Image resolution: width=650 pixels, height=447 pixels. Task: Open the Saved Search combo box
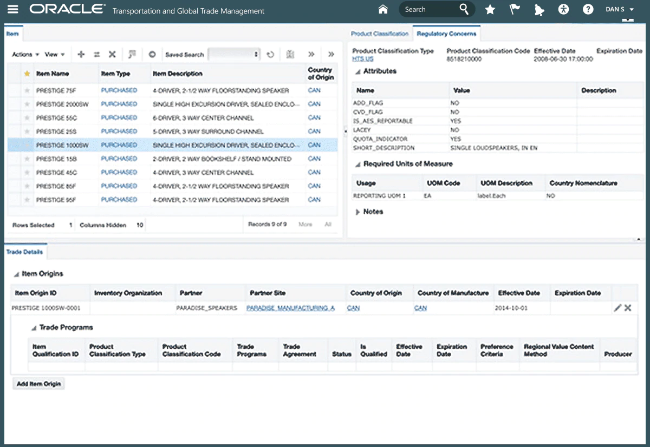(233, 54)
